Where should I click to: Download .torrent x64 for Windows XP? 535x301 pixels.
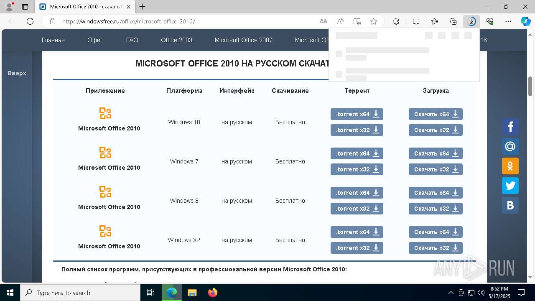click(x=357, y=232)
